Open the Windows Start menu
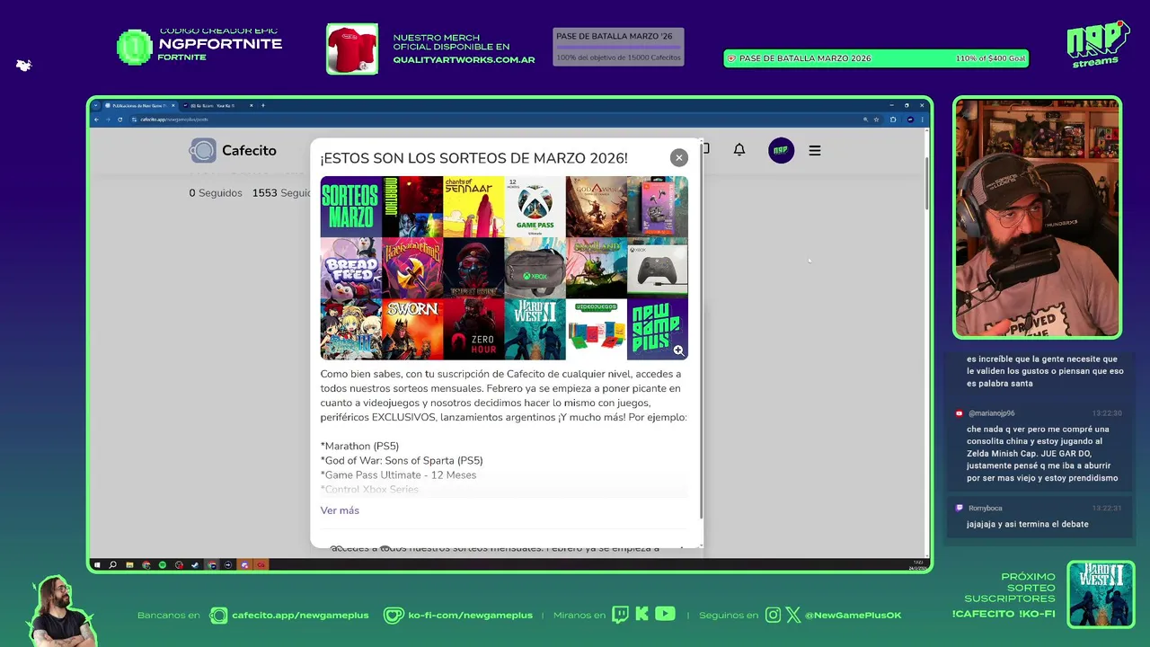The image size is (1150, 647). [x=97, y=565]
